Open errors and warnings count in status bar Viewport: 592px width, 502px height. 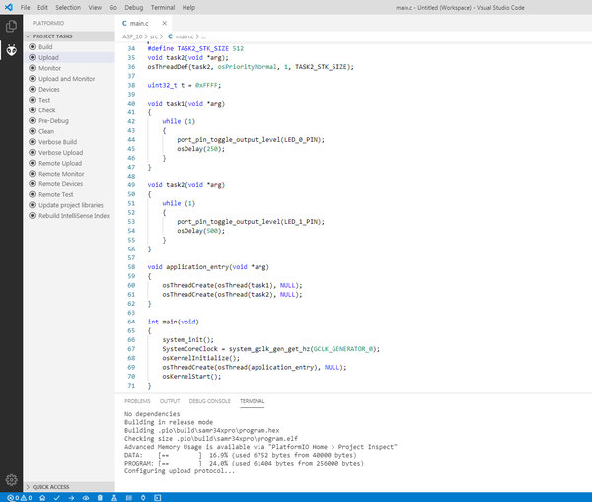click(x=20, y=498)
